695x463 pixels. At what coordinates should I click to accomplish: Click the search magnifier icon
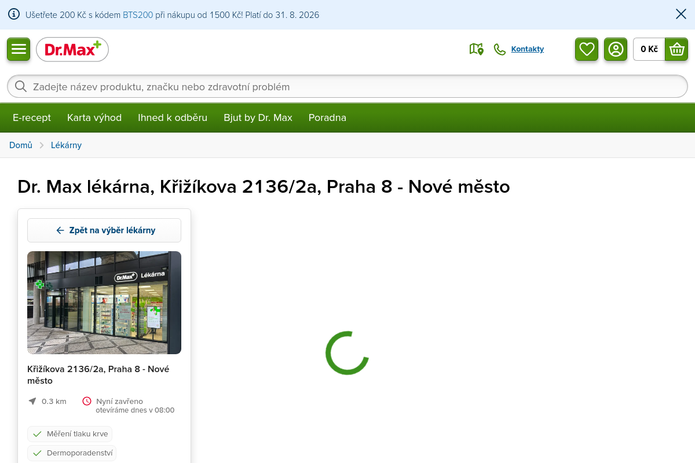coord(21,87)
